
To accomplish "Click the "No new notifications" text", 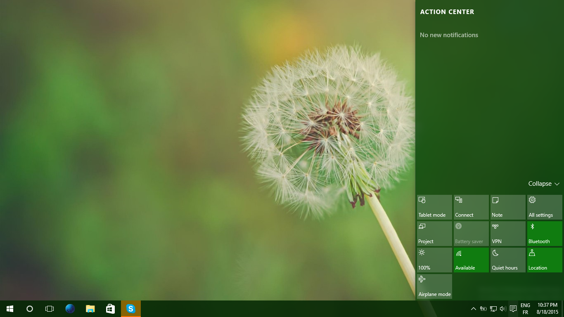I will tap(449, 35).
